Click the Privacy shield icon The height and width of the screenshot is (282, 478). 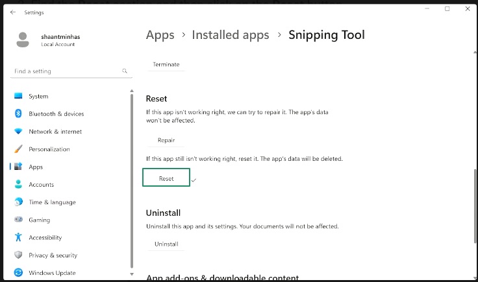(x=18, y=255)
